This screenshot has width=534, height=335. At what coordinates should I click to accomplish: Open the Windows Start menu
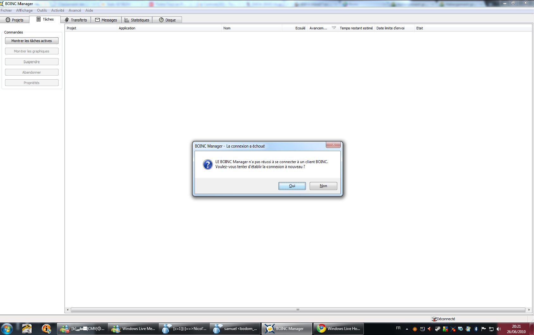7,329
